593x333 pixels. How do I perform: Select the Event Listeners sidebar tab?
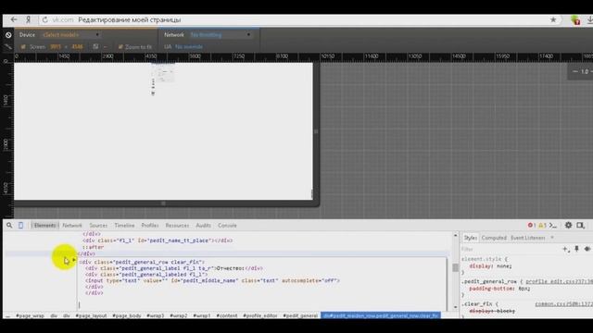(x=528, y=238)
